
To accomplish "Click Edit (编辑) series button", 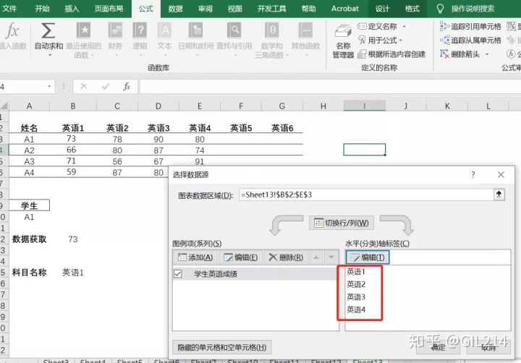I will coord(240,257).
